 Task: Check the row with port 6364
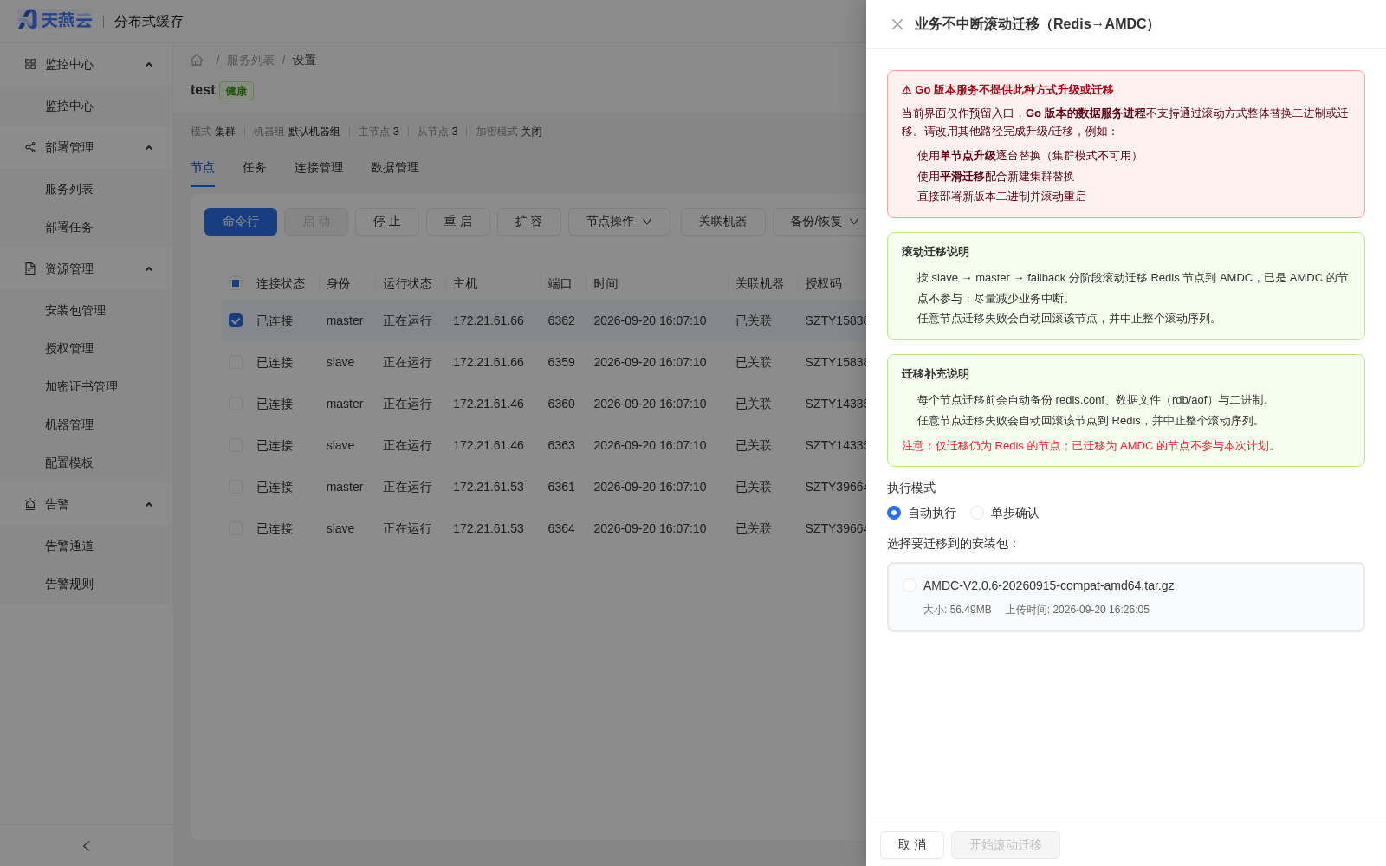pyautogui.click(x=236, y=528)
